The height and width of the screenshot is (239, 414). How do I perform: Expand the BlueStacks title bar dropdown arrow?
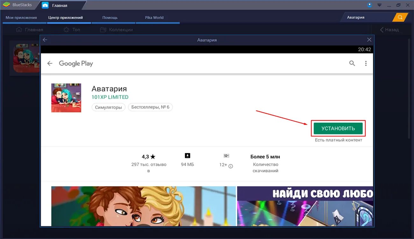(379, 5)
